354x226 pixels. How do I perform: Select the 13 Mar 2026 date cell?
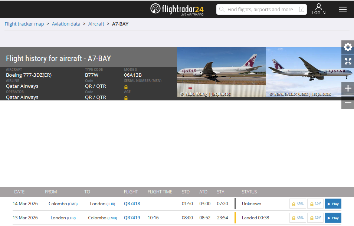[25, 217]
